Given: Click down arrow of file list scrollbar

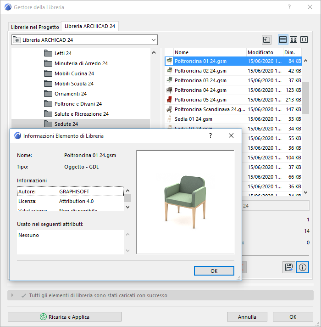Looking at the screenshot, I should pos(305,192).
